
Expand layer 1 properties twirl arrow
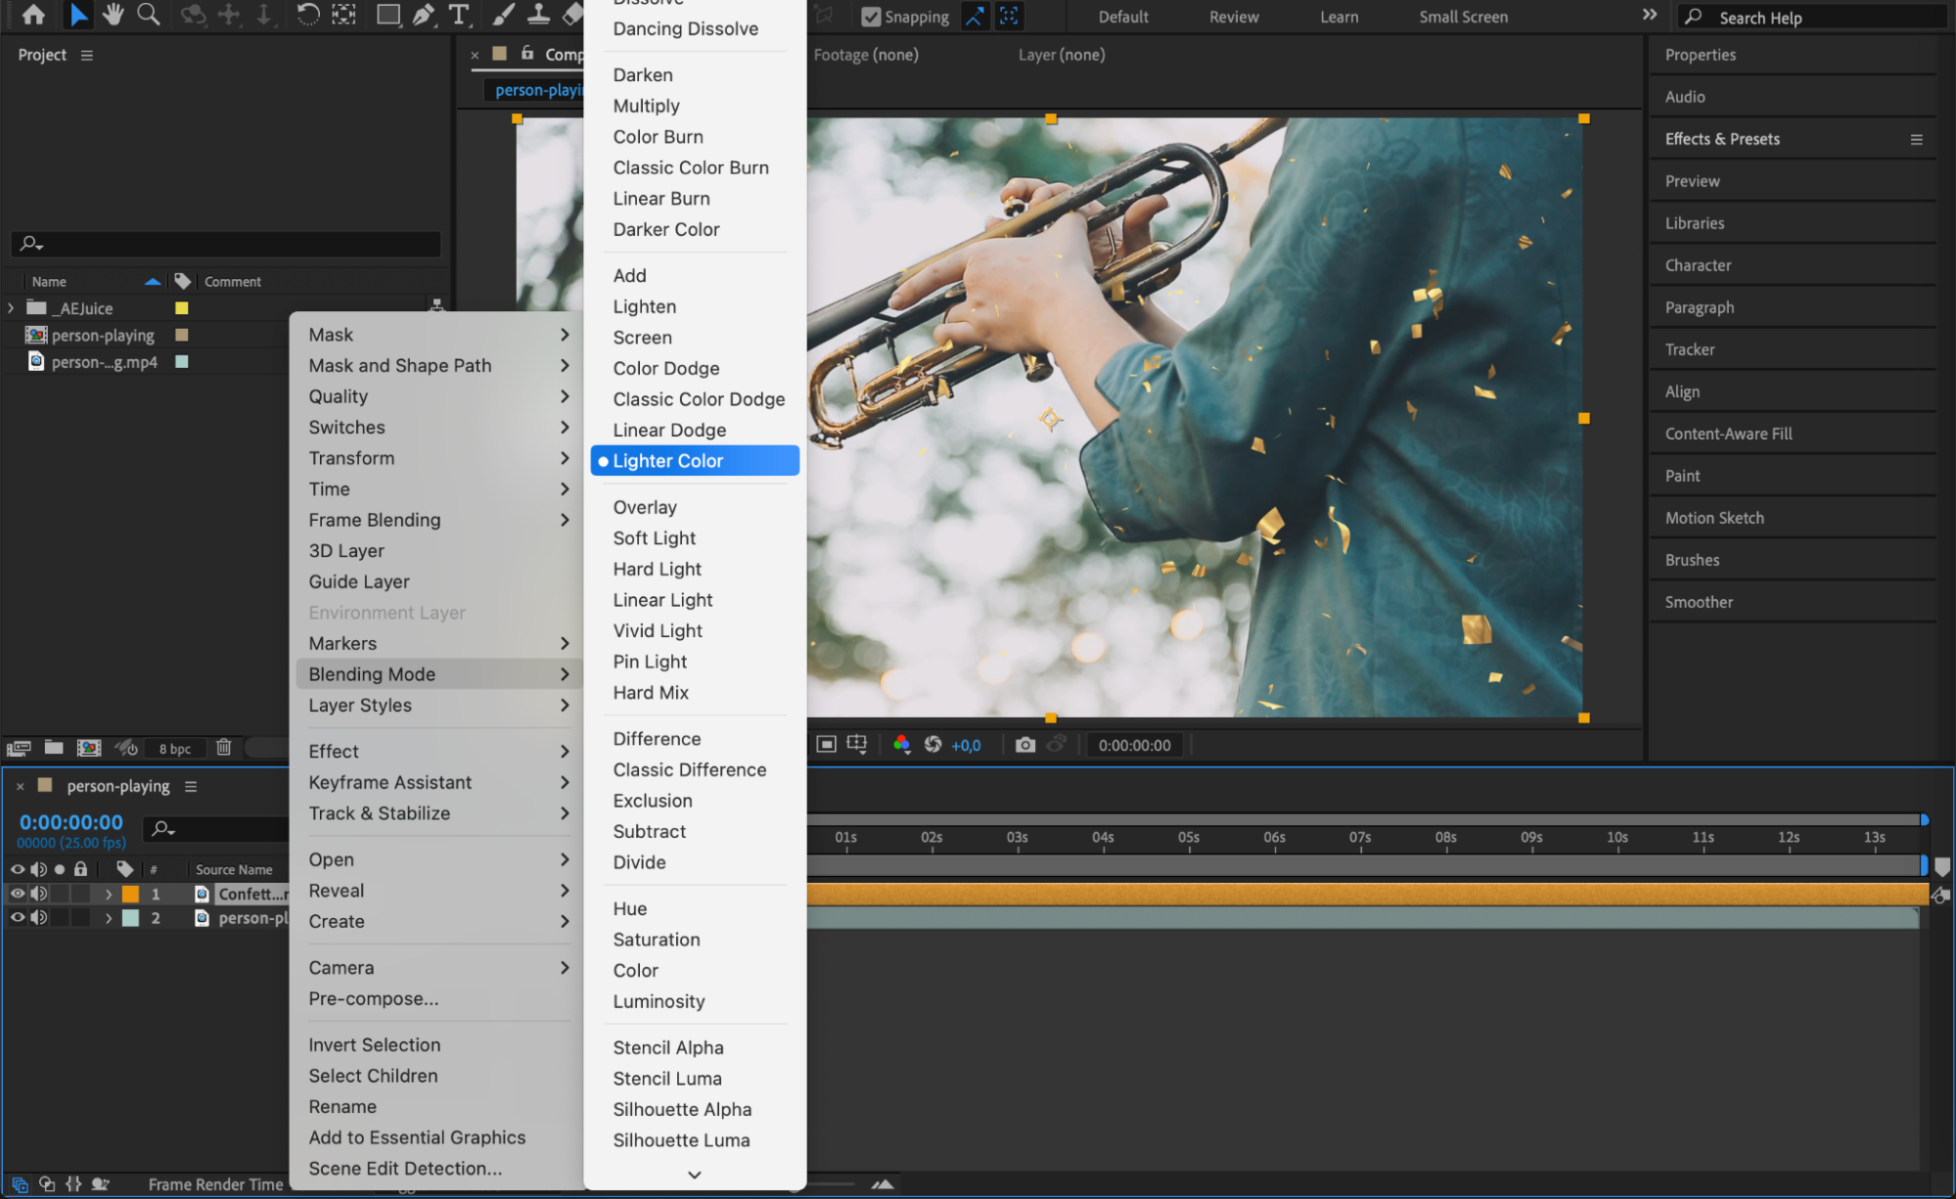click(x=109, y=894)
